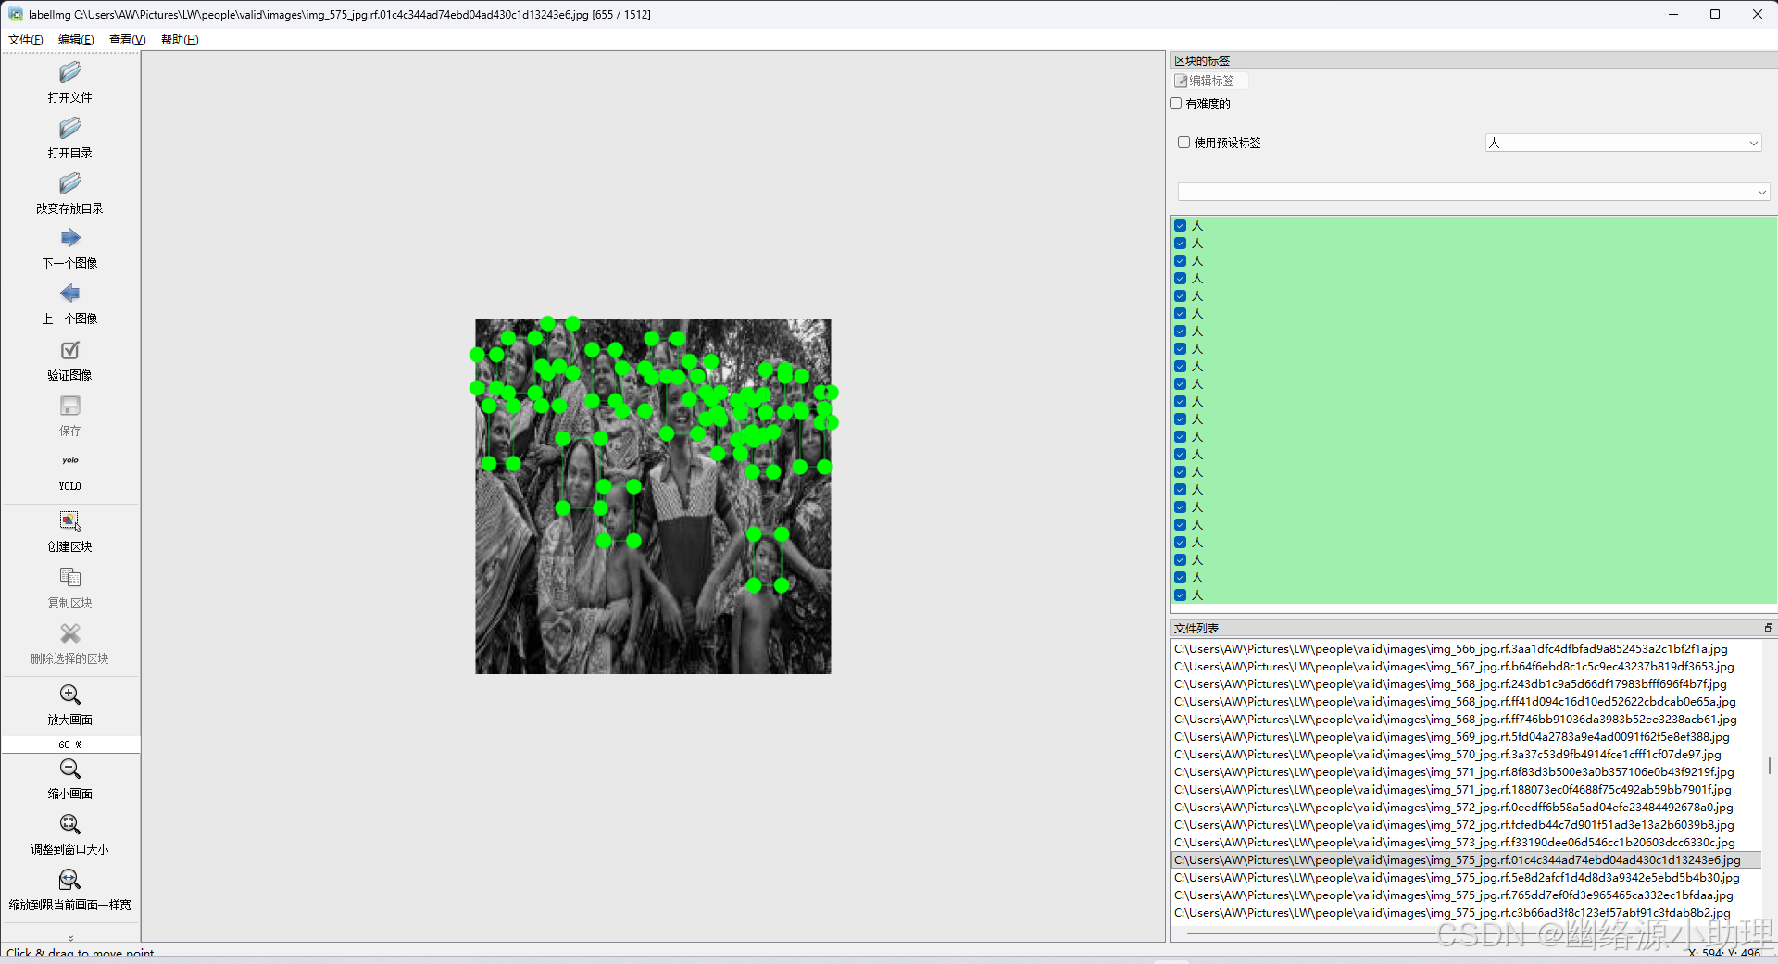Uncheck the first 人 label checkbox
The height and width of the screenshot is (964, 1778).
(1181, 225)
